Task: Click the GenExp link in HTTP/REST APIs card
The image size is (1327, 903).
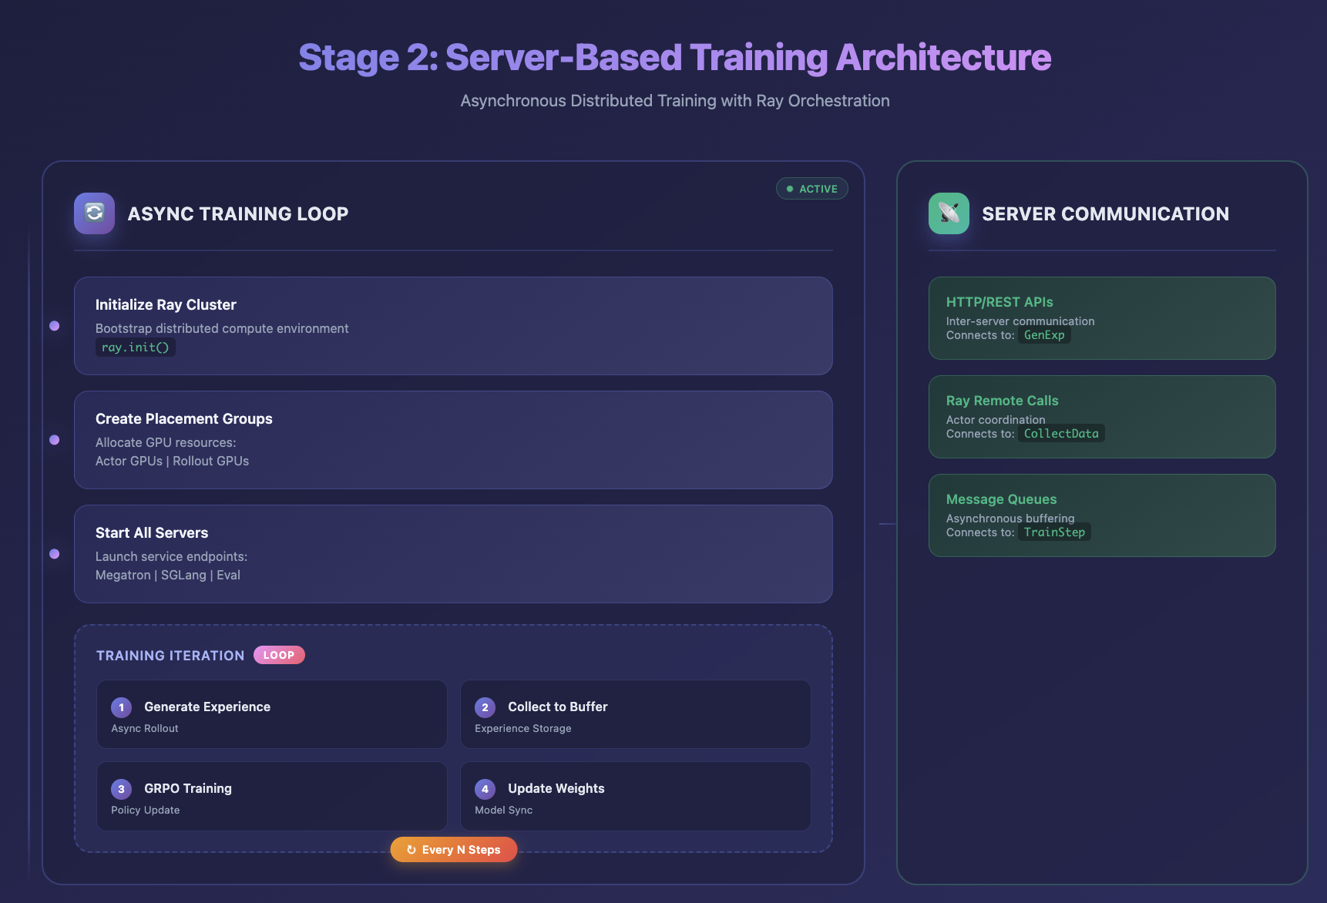Action: [x=1044, y=334]
